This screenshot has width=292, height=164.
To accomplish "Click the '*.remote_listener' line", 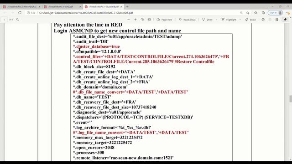I will pos(123,158).
